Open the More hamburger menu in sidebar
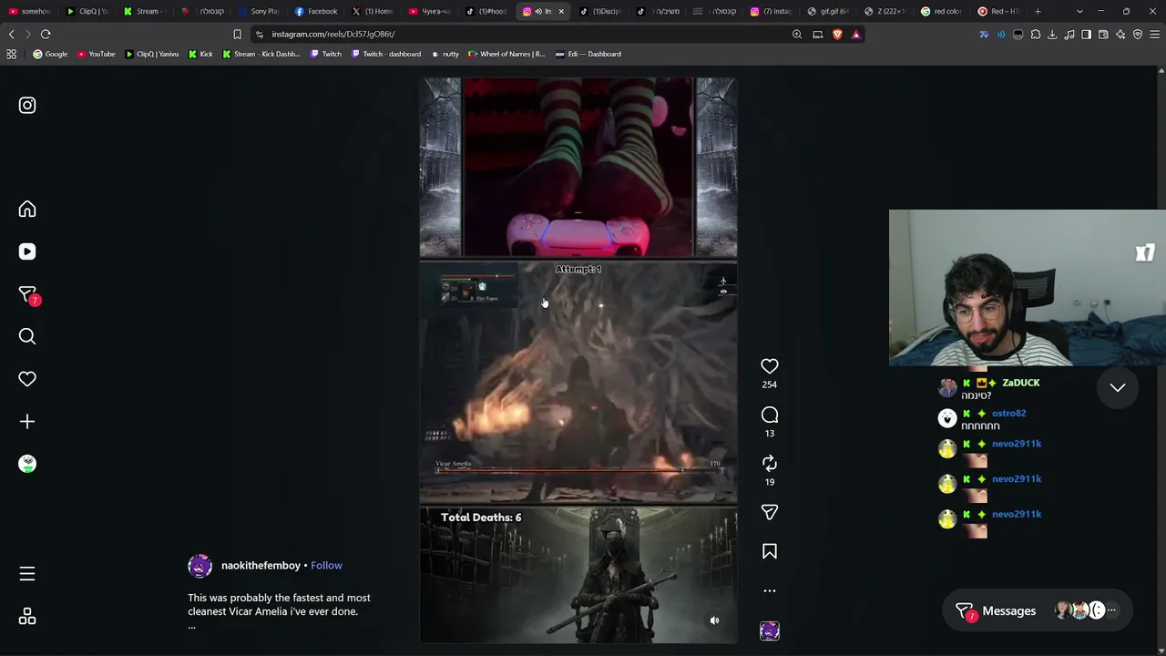This screenshot has height=656, width=1166. tap(27, 574)
